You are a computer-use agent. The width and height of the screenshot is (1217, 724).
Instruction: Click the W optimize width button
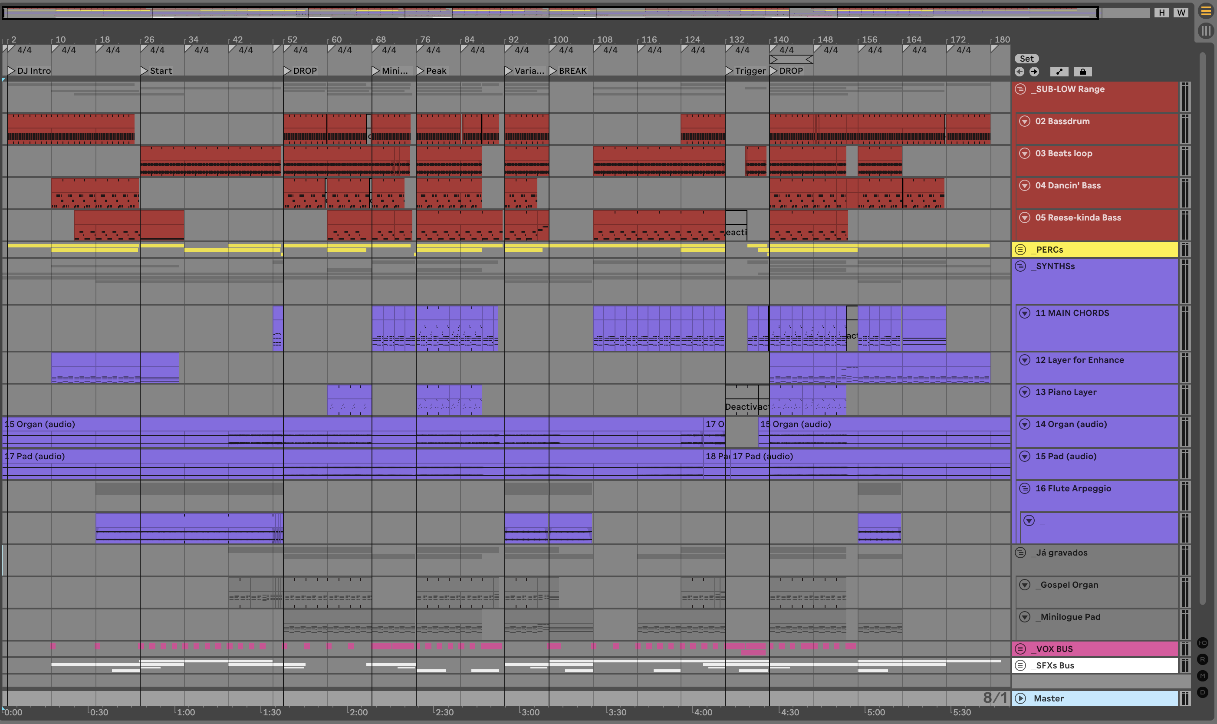1181,12
